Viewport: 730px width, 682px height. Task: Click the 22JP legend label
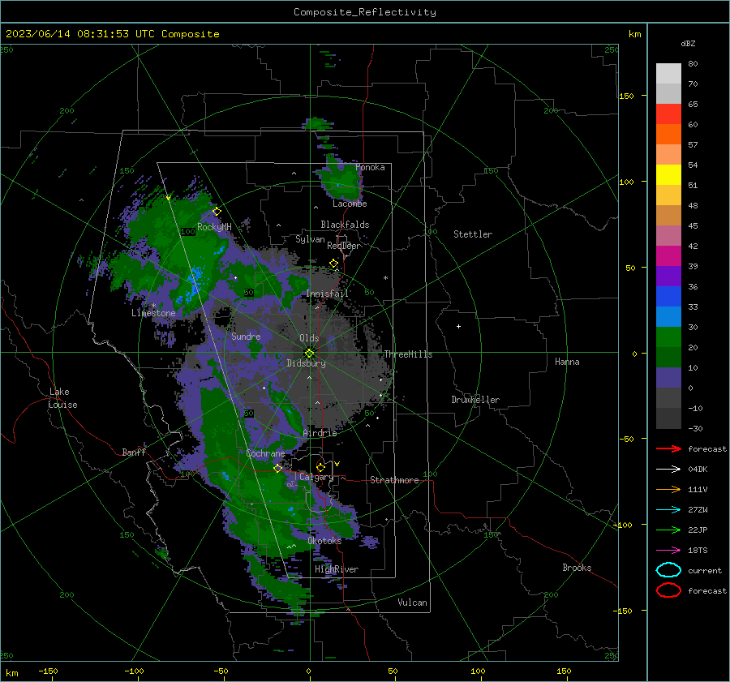698,530
